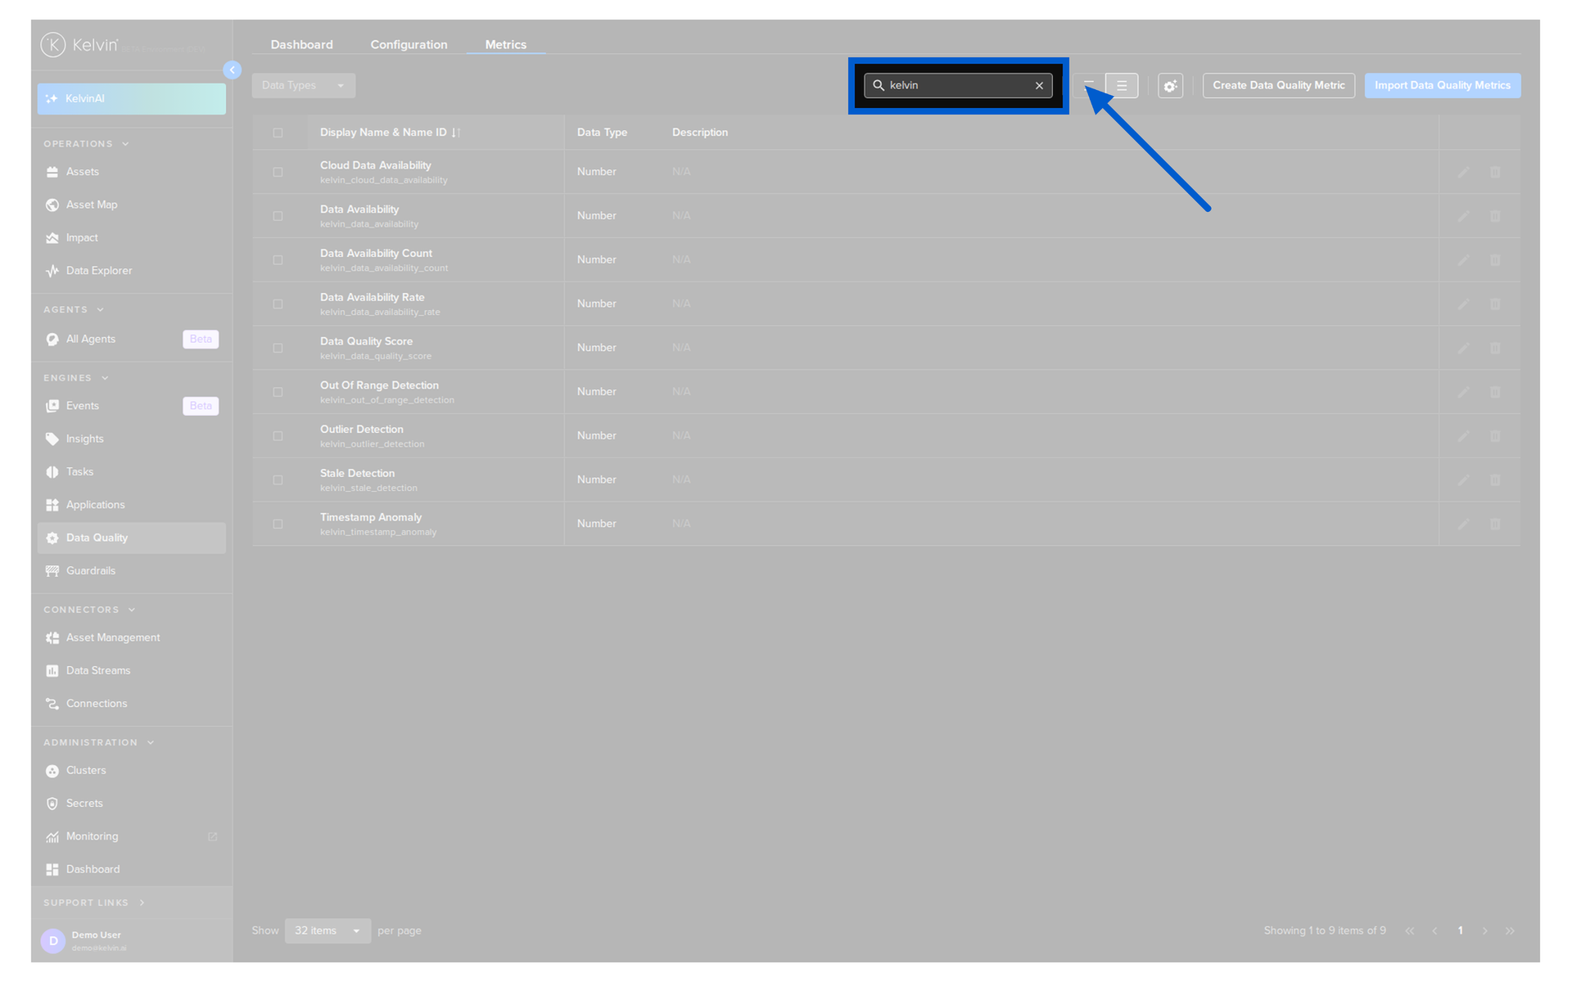The width and height of the screenshot is (1572, 982).
Task: Switch to the Configuration tab
Action: point(409,45)
